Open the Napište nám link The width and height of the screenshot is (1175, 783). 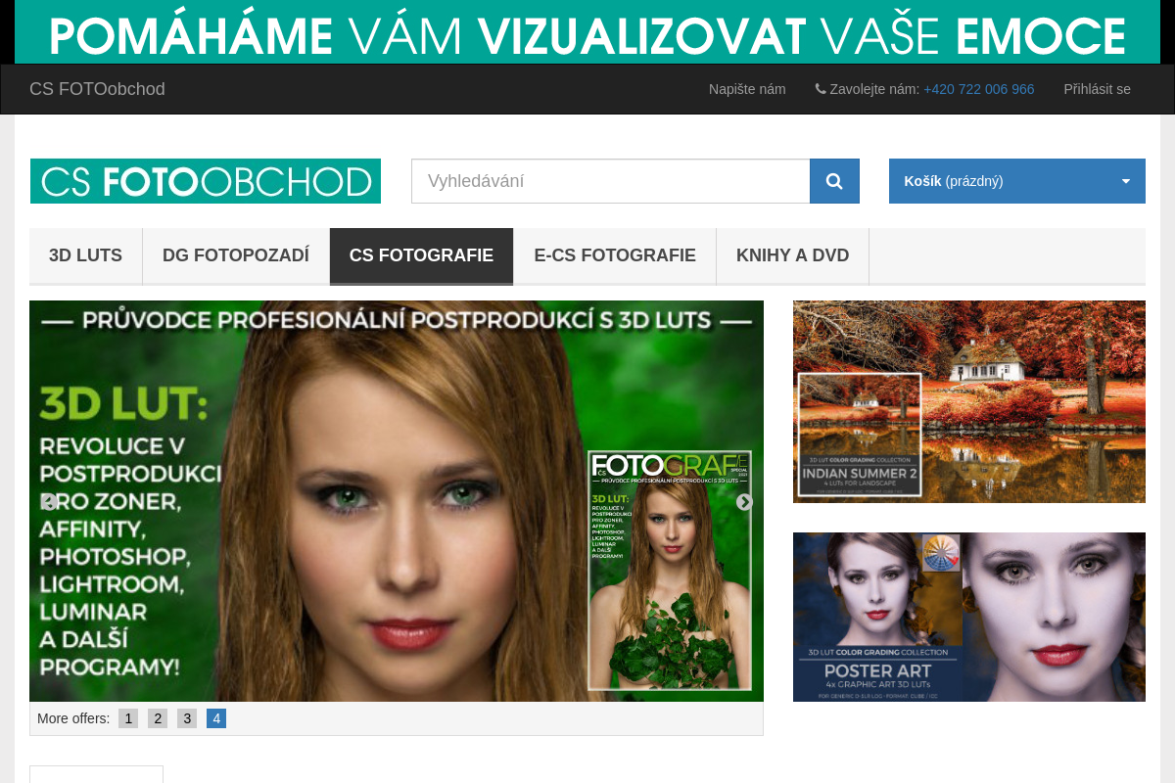(747, 89)
